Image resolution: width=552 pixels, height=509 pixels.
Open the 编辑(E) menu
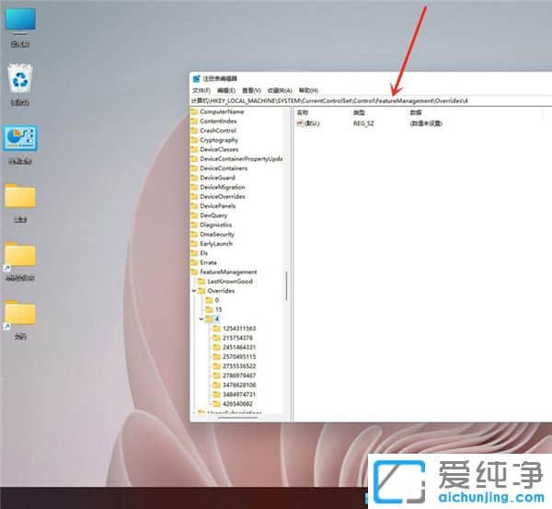point(226,90)
